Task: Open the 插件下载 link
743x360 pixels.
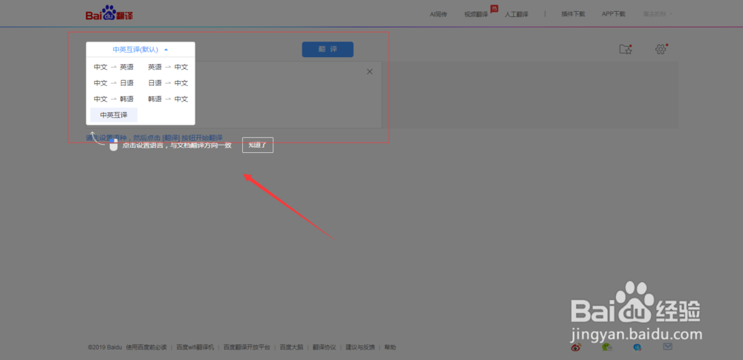Action: click(x=573, y=14)
